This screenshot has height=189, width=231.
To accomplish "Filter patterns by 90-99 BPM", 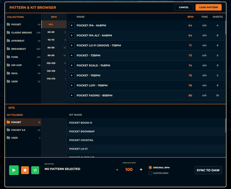I will (x=54, y=55).
